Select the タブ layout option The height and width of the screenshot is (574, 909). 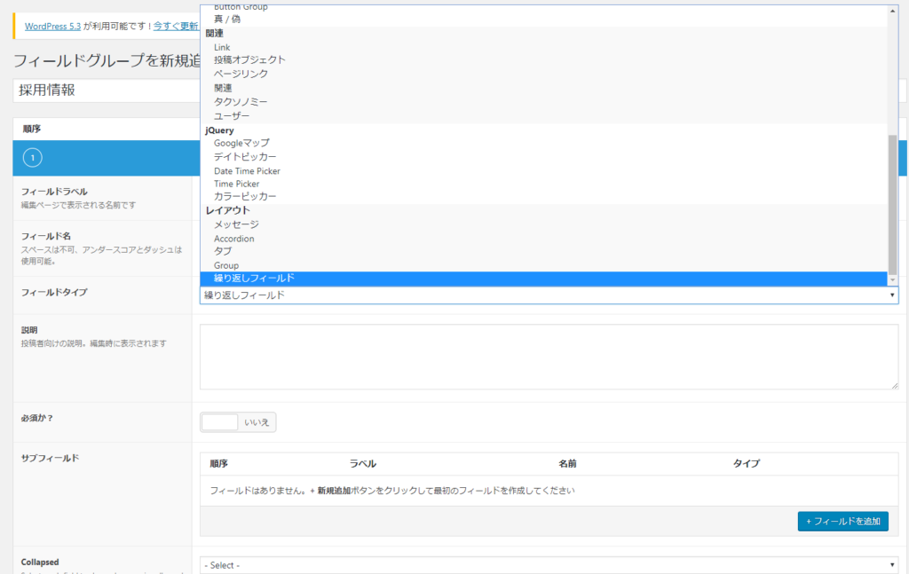point(223,251)
